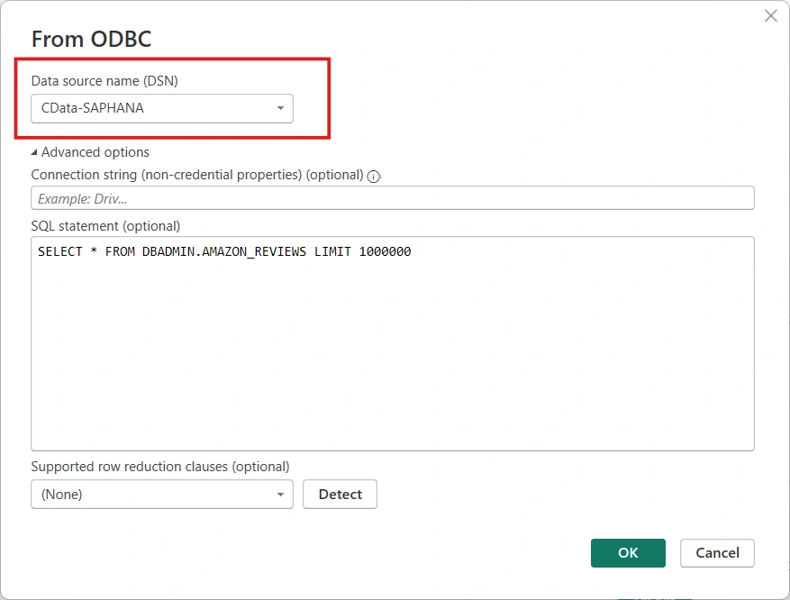Open the Data source name DSN dropdown
The image size is (790, 600).
(162, 108)
